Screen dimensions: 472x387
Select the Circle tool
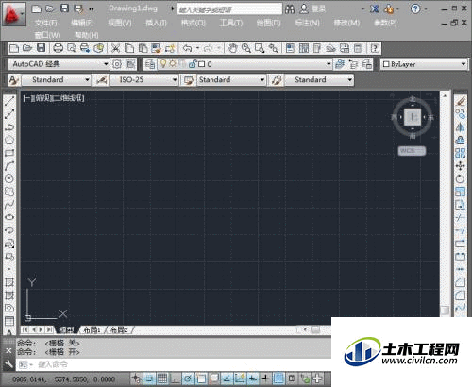(x=9, y=178)
